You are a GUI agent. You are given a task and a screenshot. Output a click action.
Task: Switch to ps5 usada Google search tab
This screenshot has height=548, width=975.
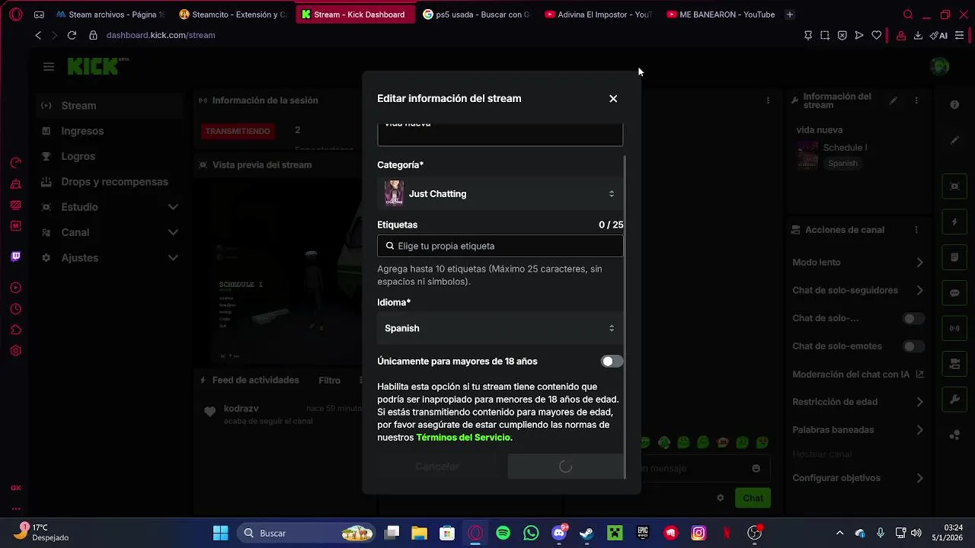pyautogui.click(x=477, y=14)
